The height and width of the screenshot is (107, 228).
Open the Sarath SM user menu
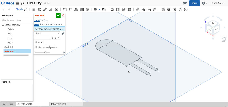tap(217, 3)
